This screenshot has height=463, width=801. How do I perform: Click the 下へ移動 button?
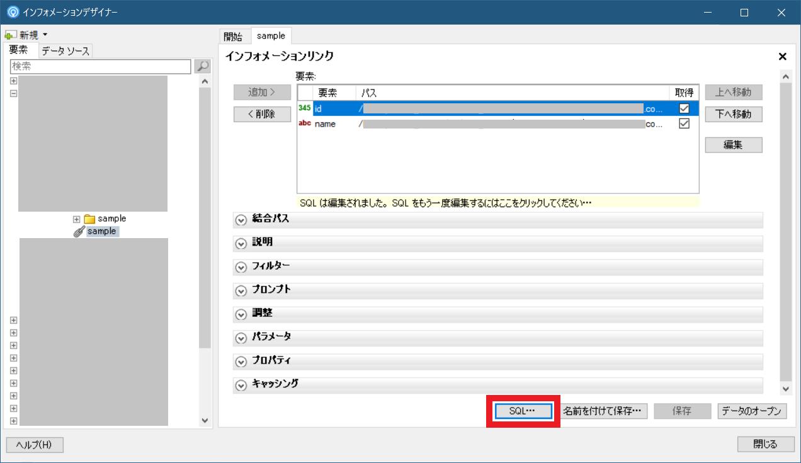tap(734, 115)
